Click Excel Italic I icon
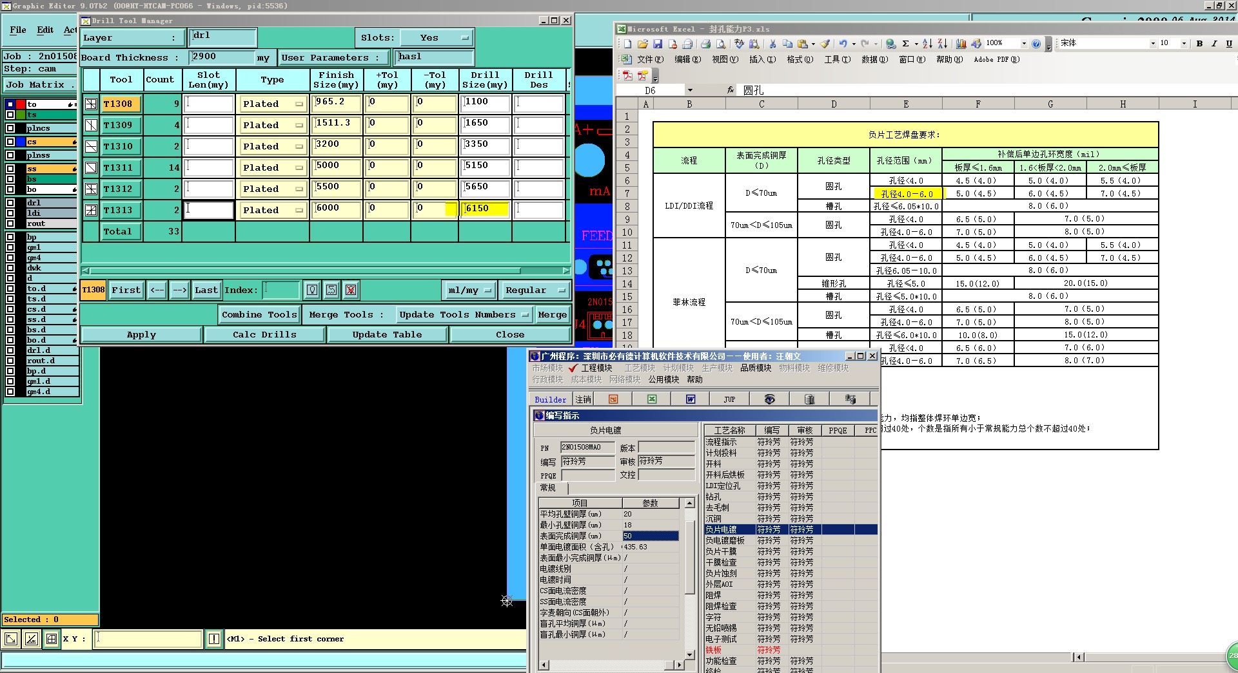Screen dimensions: 1238x673 1214,44
